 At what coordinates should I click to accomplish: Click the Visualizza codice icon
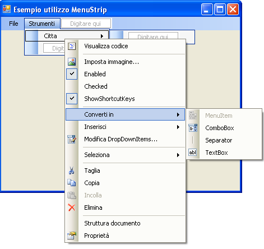pos(72,46)
